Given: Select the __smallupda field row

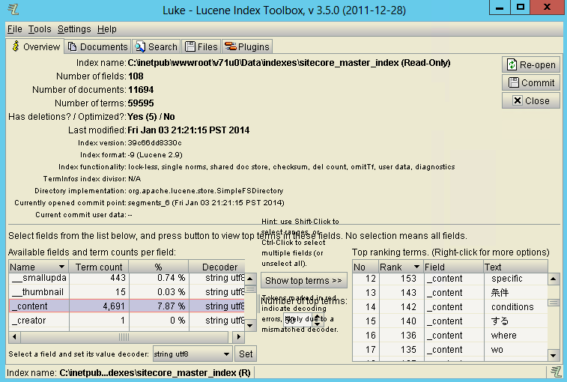Looking at the screenshot, I should [x=127, y=278].
